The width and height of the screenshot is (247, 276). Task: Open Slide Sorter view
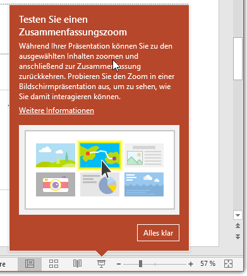tap(54, 263)
